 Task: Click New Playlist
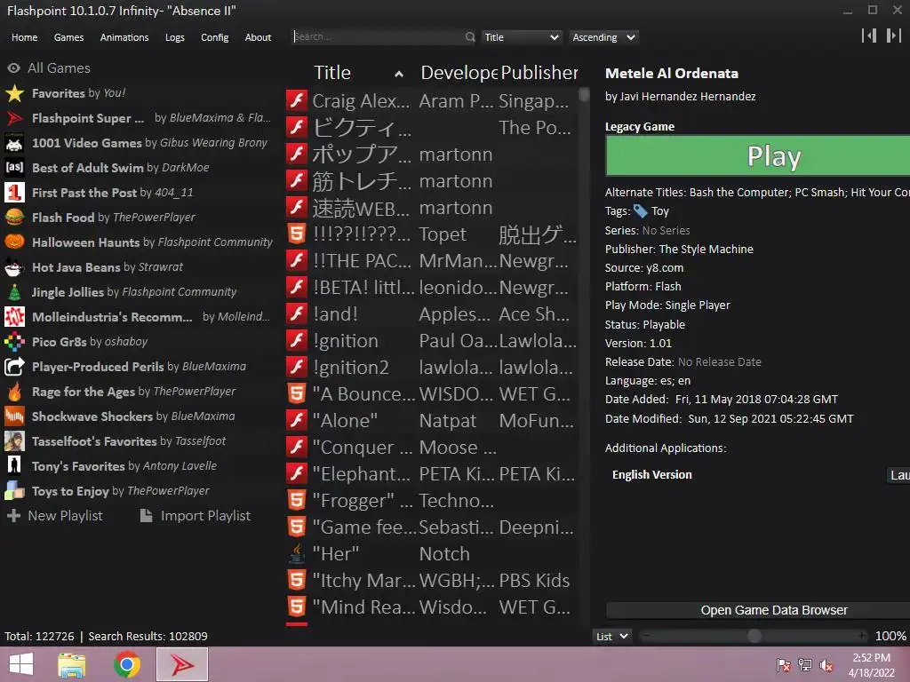coord(54,516)
